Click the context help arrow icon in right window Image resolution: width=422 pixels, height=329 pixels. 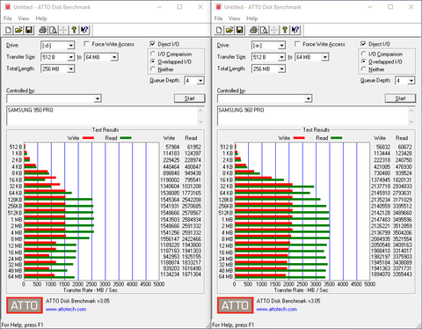point(295,30)
